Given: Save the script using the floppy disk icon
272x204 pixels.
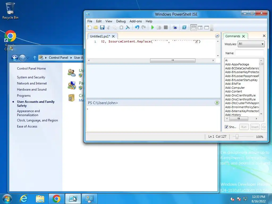Looking at the screenshot, I should coord(102,27).
